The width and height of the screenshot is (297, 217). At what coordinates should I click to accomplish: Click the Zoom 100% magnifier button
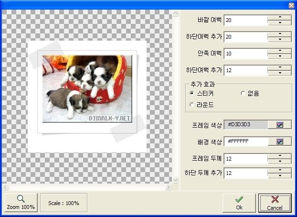pos(21,203)
